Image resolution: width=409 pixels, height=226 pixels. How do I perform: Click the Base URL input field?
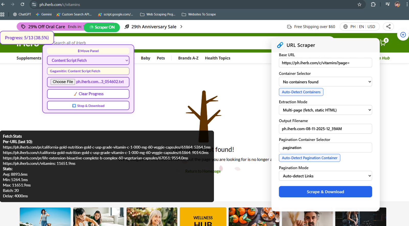pyautogui.click(x=325, y=63)
